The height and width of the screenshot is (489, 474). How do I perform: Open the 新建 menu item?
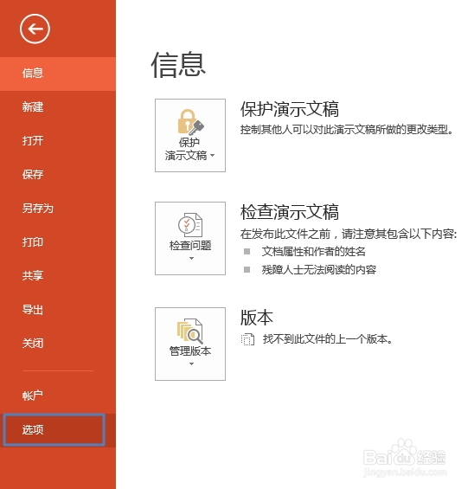pos(58,107)
